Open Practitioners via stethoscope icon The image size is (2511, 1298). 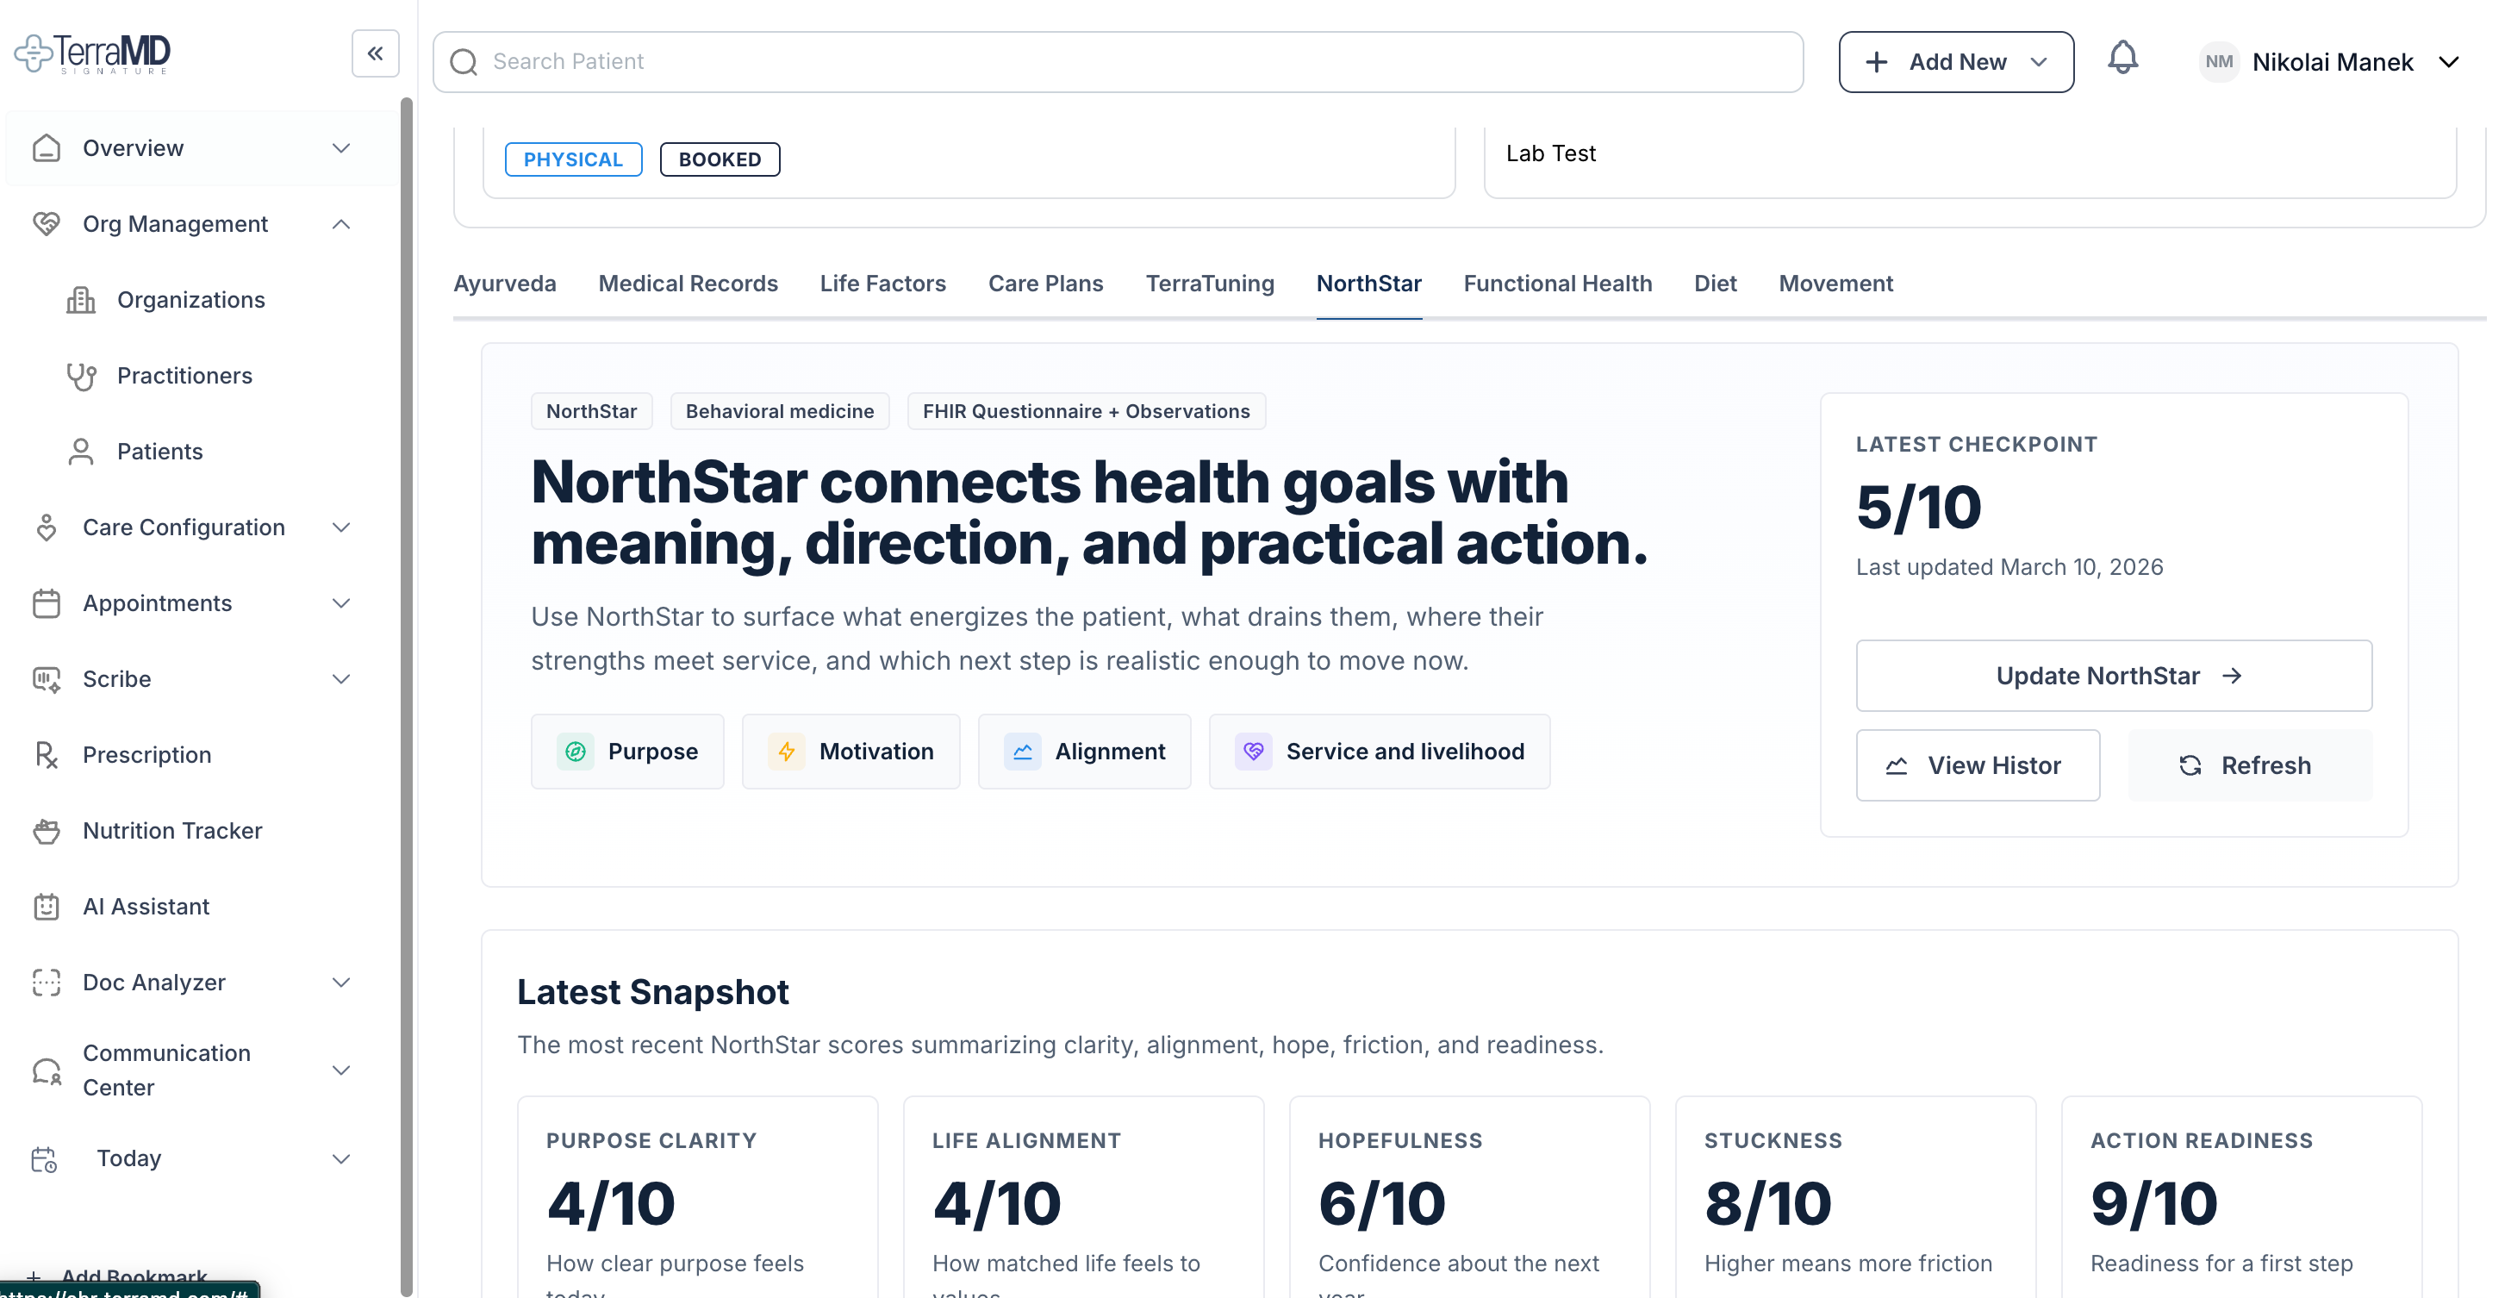pyautogui.click(x=81, y=377)
